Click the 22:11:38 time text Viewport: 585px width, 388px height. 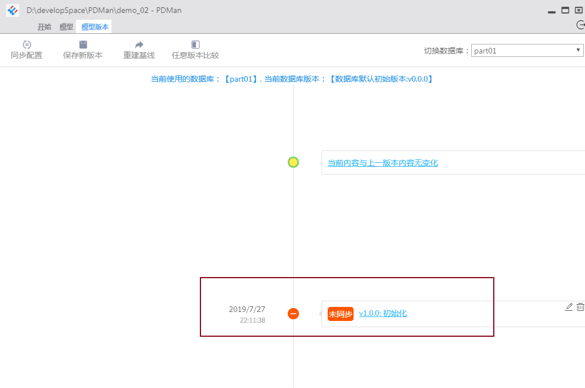(x=253, y=320)
